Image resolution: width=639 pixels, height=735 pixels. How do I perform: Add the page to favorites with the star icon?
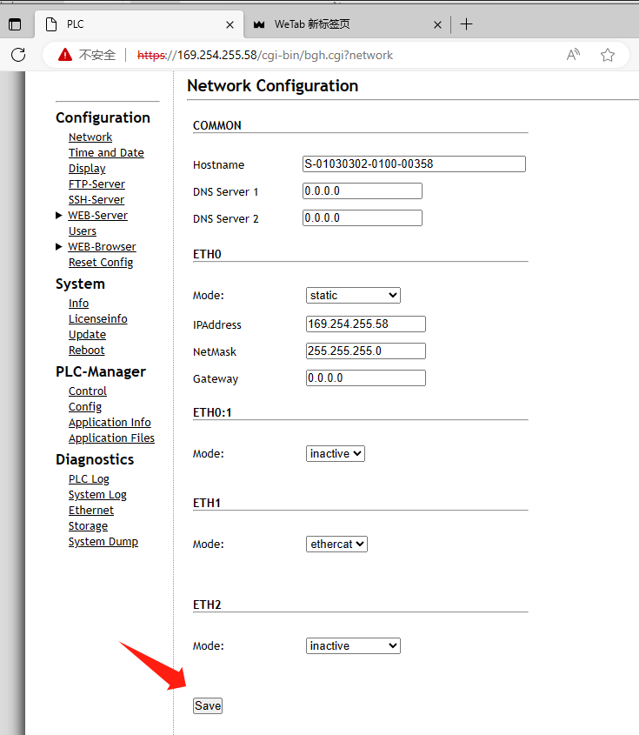pos(608,55)
